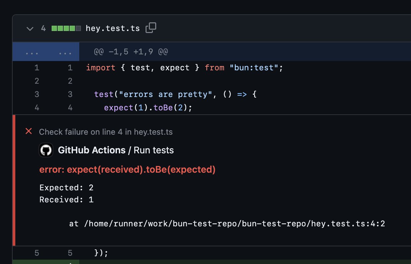Select the @@ -1,5 +1,9 @@ hunk header

click(x=131, y=52)
